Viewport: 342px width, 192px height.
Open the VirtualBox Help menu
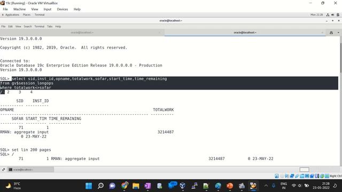click(77, 9)
